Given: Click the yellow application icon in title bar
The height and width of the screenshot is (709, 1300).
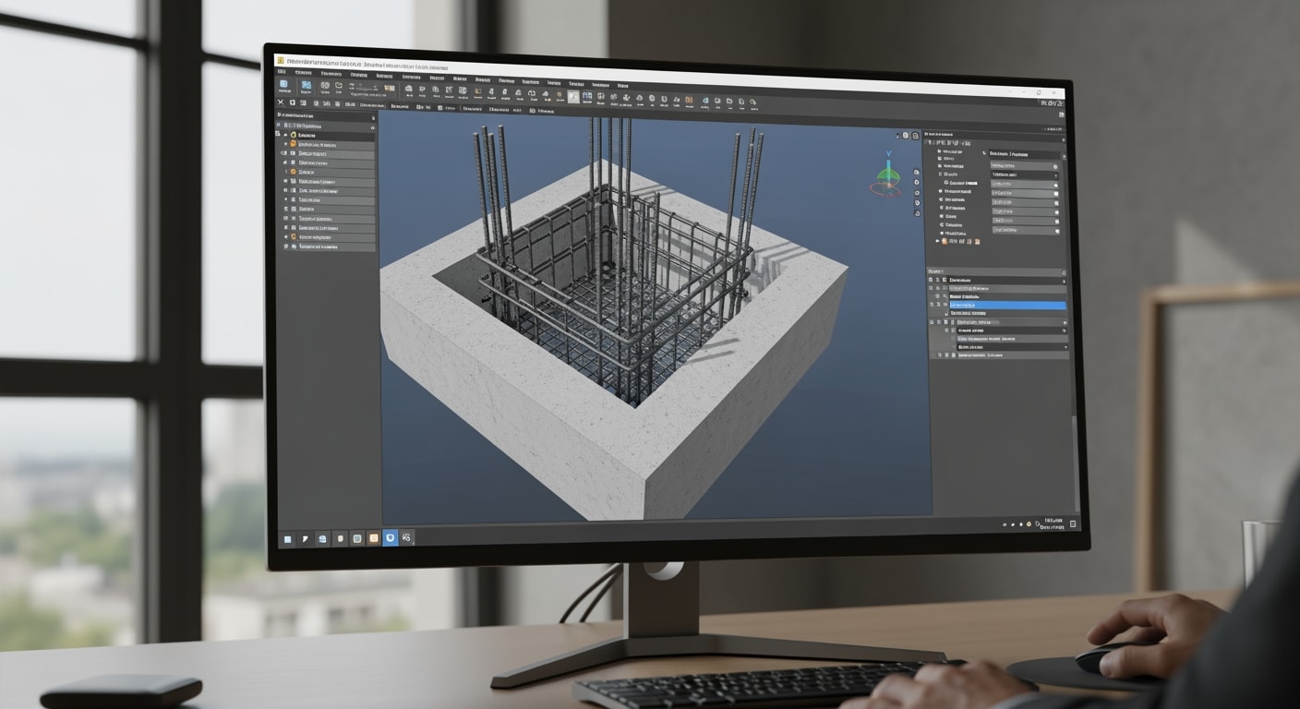Looking at the screenshot, I should click(x=281, y=60).
